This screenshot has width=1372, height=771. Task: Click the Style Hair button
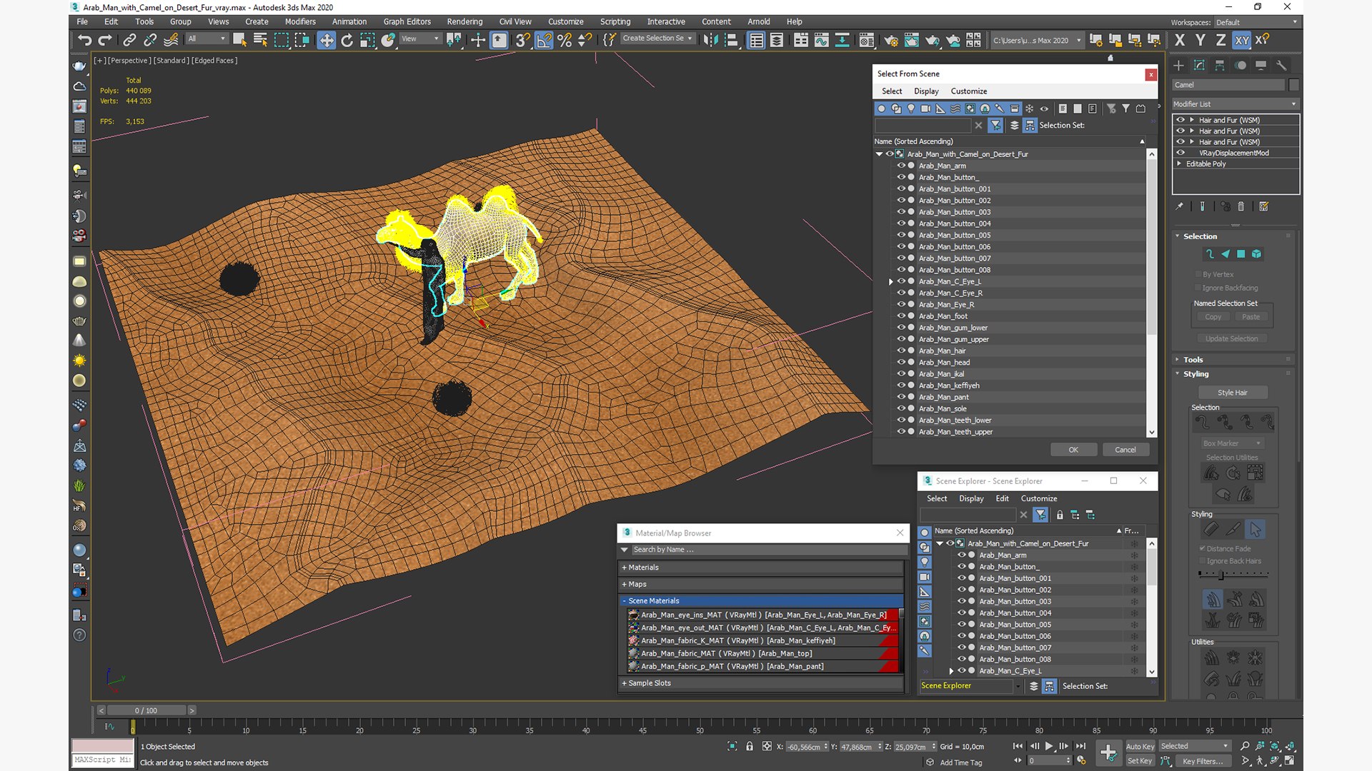1232,393
